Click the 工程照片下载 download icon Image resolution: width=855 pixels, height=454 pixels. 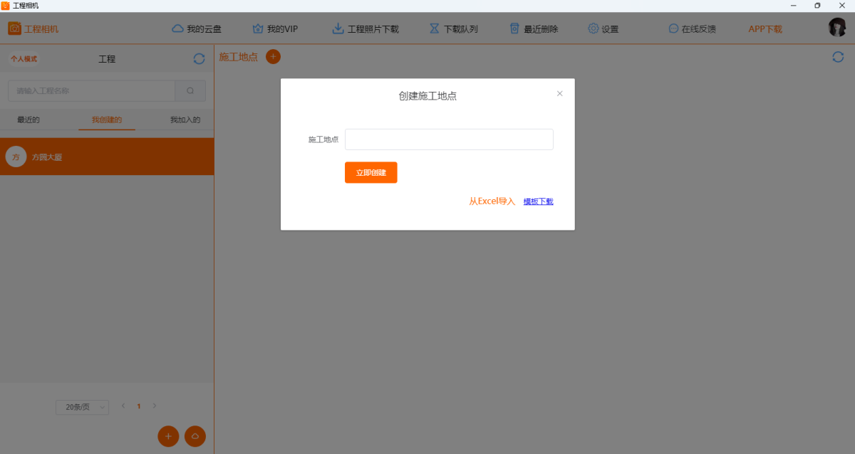pyautogui.click(x=338, y=29)
